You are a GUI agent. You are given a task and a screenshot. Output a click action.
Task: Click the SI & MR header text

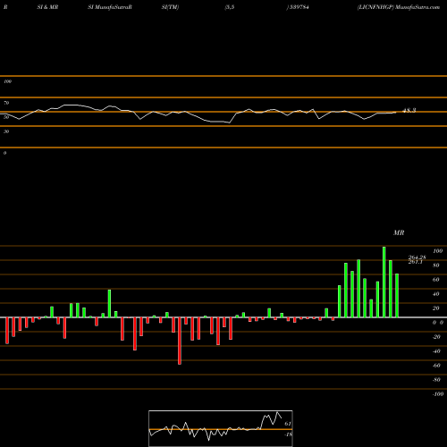click(x=47, y=7)
